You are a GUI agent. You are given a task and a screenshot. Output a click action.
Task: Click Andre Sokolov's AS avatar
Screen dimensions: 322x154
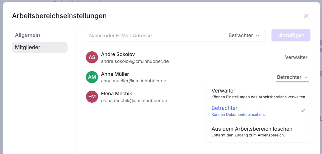[92, 57]
